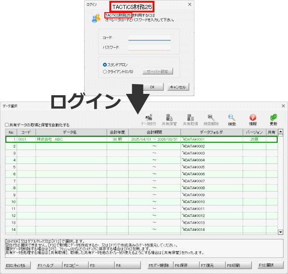288x274 pixels.
Task: Click the F12:選択 button
Action: pos(270,265)
